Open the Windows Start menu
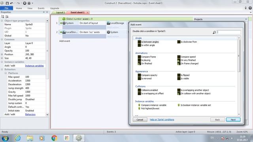Viewport: 253px width, 142px height. pyautogui.click(x=5, y=138)
